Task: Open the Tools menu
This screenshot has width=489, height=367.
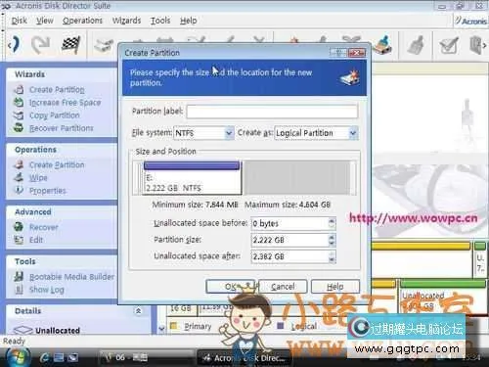Action: (160, 21)
